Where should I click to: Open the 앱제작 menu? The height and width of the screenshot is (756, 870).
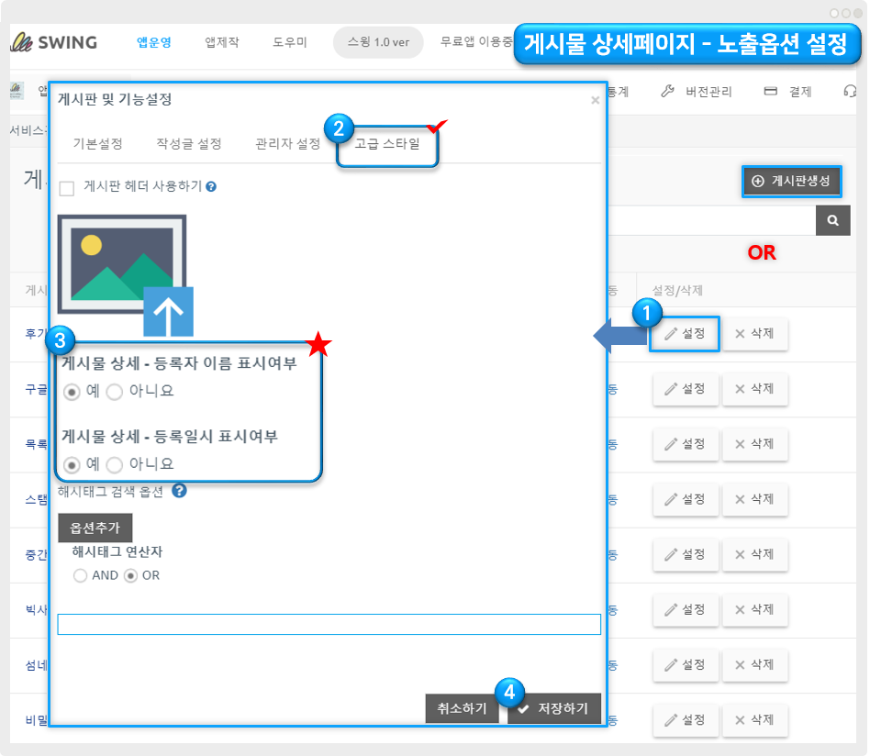(x=222, y=42)
